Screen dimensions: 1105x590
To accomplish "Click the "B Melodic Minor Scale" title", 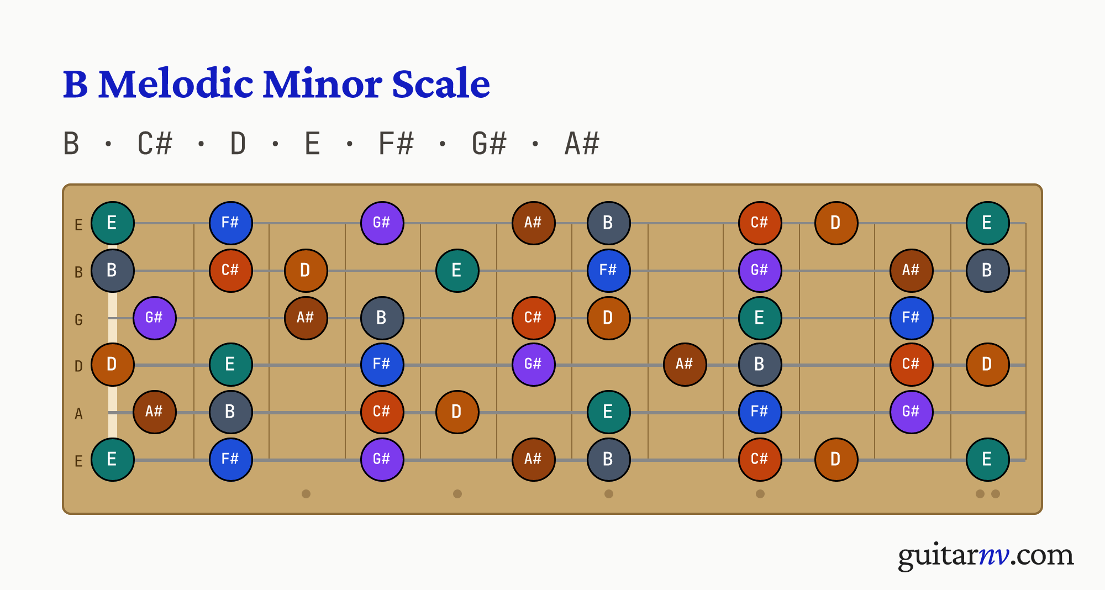I will [276, 85].
